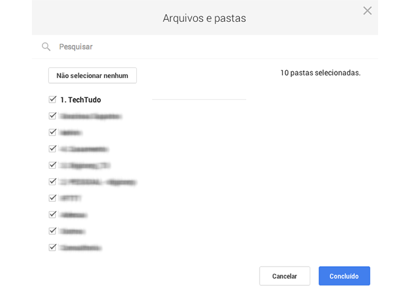The image size is (410, 295).
Task: Close the Arquivos e pastas dialog
Action: 367,11
